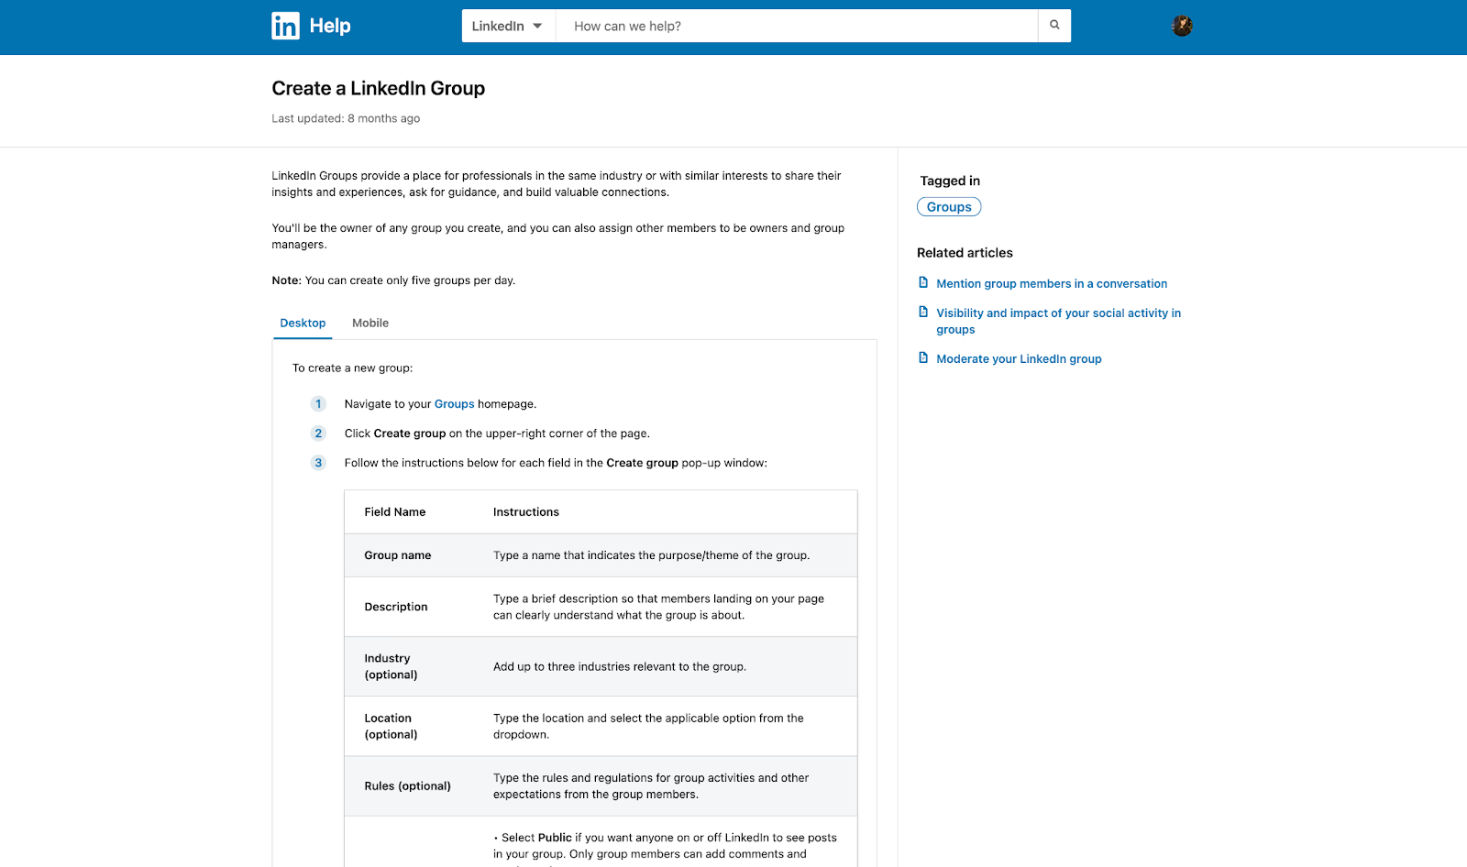
Task: Open the LinkedIn product dropdown
Action: tap(508, 26)
